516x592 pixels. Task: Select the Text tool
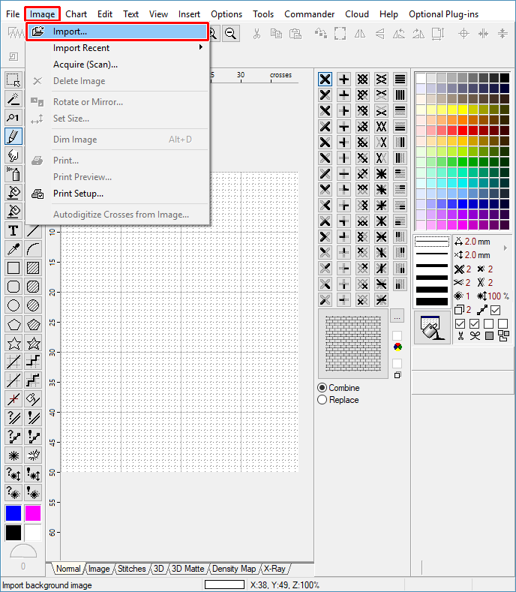(13, 230)
